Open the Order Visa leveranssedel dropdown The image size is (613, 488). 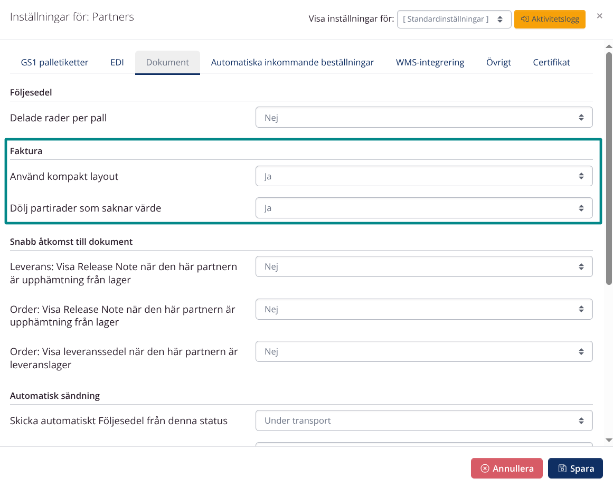tap(423, 351)
